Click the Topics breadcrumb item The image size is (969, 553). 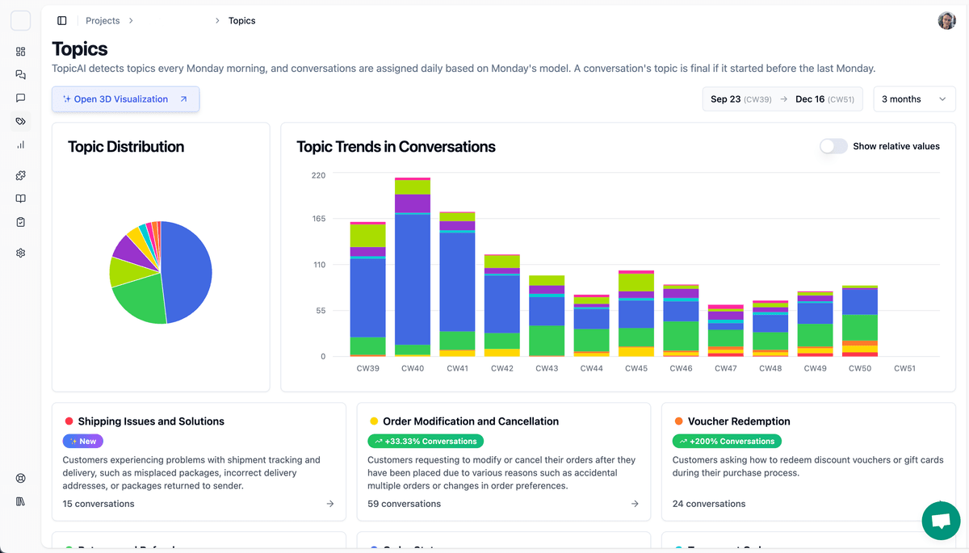(241, 21)
